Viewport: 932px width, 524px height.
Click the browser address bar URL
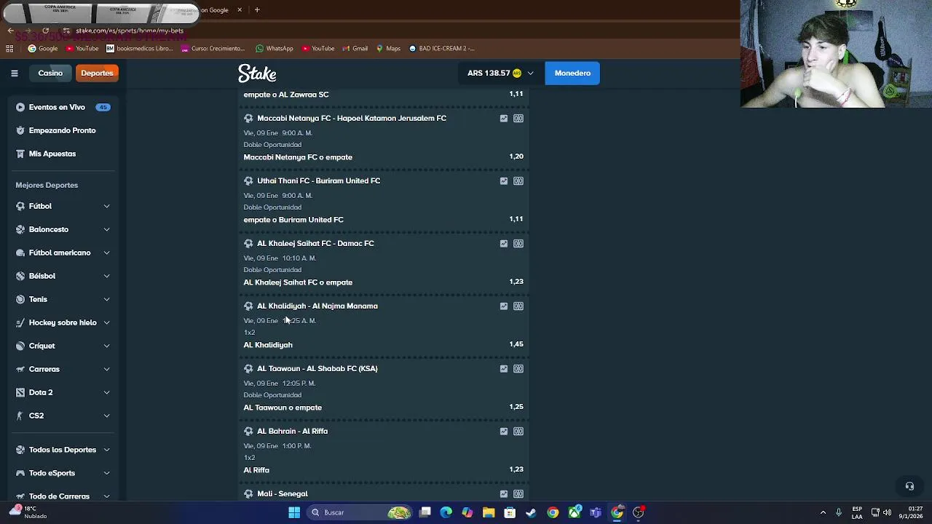click(x=130, y=31)
